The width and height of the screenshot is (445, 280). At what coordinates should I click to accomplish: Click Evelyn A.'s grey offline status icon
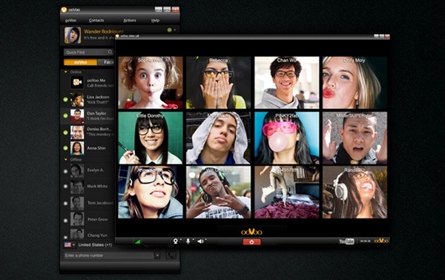point(65,171)
